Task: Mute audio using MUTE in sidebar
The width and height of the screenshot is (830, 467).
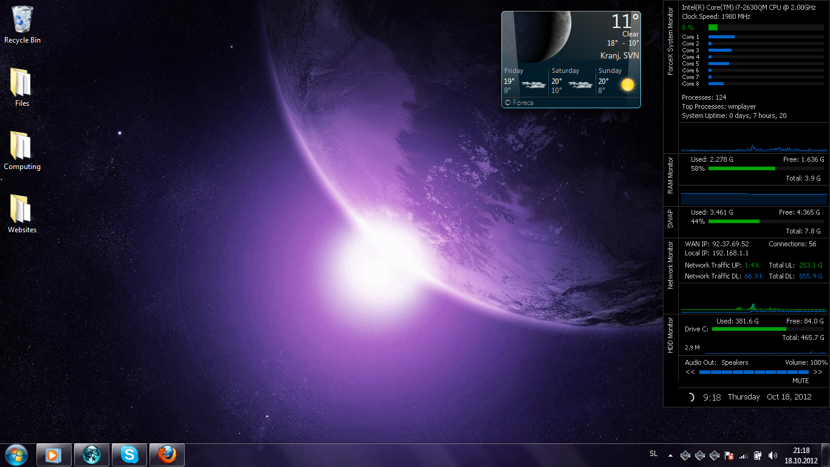Action: click(801, 381)
